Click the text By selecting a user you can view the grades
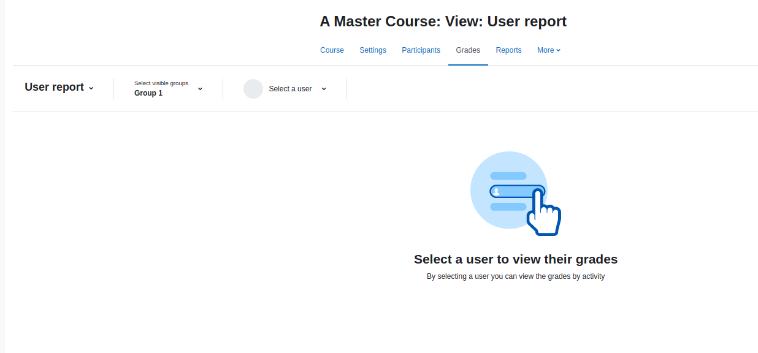 (516, 276)
